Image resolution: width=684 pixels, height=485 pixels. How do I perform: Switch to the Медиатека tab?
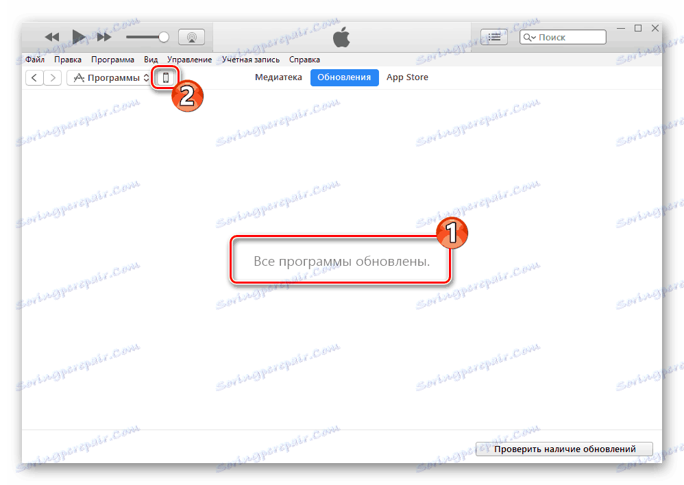pyautogui.click(x=278, y=77)
